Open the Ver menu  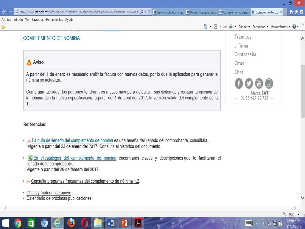point(27,19)
